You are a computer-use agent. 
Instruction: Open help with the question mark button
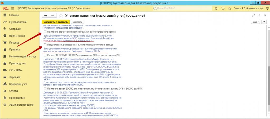coord(264,22)
